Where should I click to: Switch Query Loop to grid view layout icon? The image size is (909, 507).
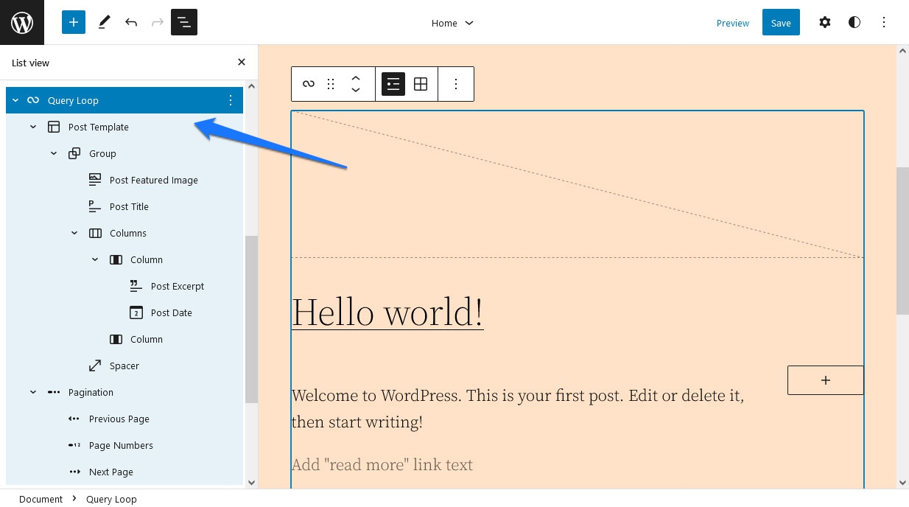click(x=421, y=84)
